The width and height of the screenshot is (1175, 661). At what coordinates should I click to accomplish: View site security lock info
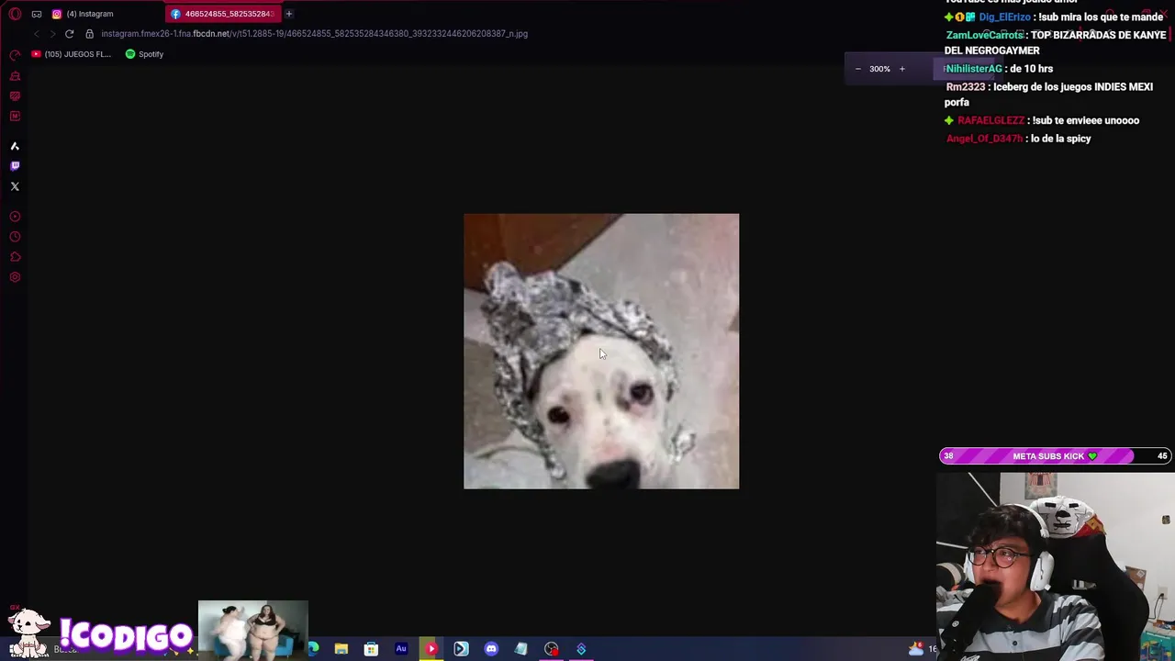pyautogui.click(x=89, y=34)
